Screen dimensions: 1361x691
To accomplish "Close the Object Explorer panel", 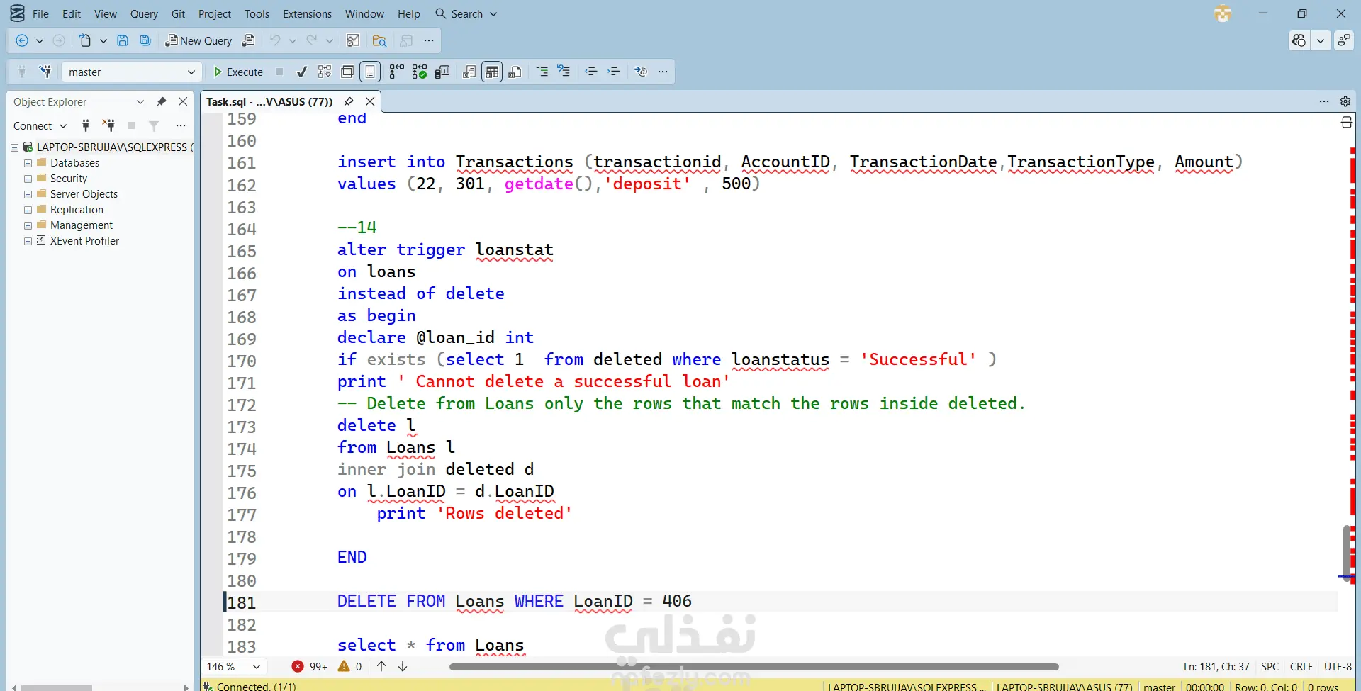I will (x=183, y=101).
